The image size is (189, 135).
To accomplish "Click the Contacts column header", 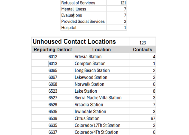I will click(x=142, y=50).
